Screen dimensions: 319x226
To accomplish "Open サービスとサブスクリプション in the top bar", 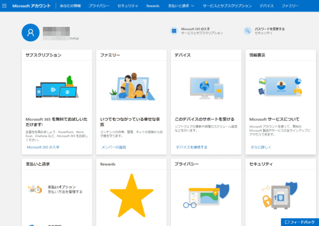I will (x=227, y=6).
